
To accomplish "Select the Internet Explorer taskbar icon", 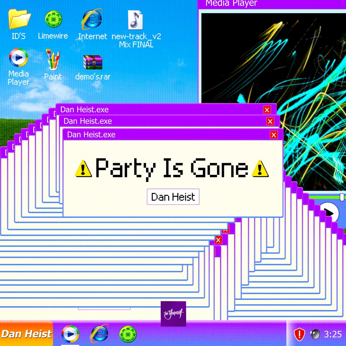I will coord(100,334).
